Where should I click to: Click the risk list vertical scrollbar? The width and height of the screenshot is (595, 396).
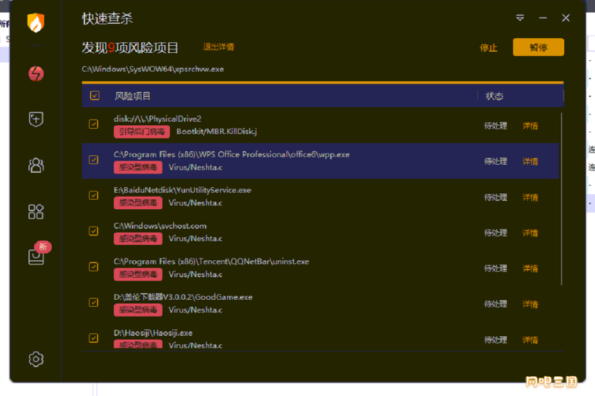tap(562, 199)
